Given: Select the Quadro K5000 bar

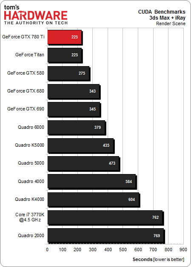Looking at the screenshot, I should 80,145.
